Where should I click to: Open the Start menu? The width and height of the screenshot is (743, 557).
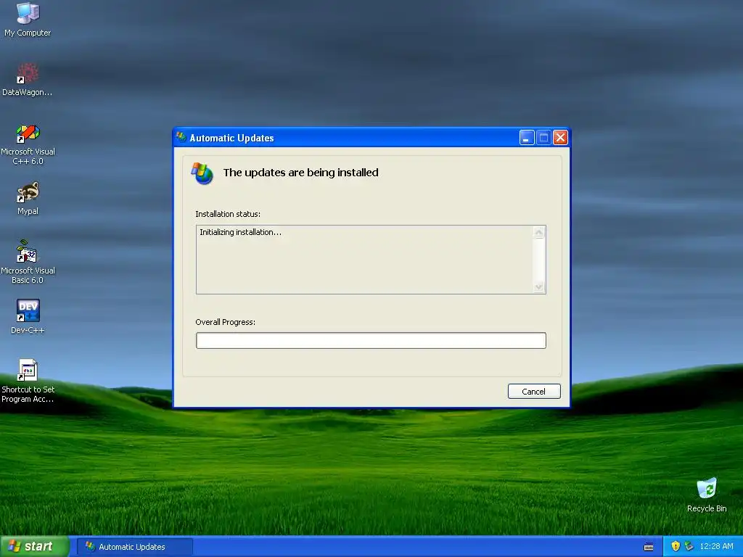[35, 546]
